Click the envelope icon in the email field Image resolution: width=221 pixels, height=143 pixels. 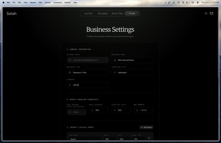(70, 60)
